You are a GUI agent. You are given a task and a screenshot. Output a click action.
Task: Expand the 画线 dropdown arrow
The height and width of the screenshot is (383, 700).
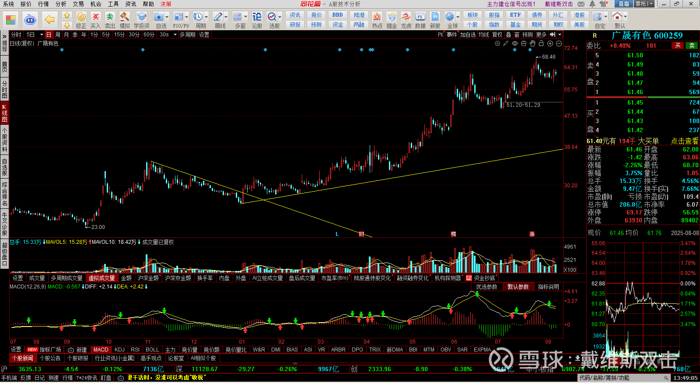[226, 17]
